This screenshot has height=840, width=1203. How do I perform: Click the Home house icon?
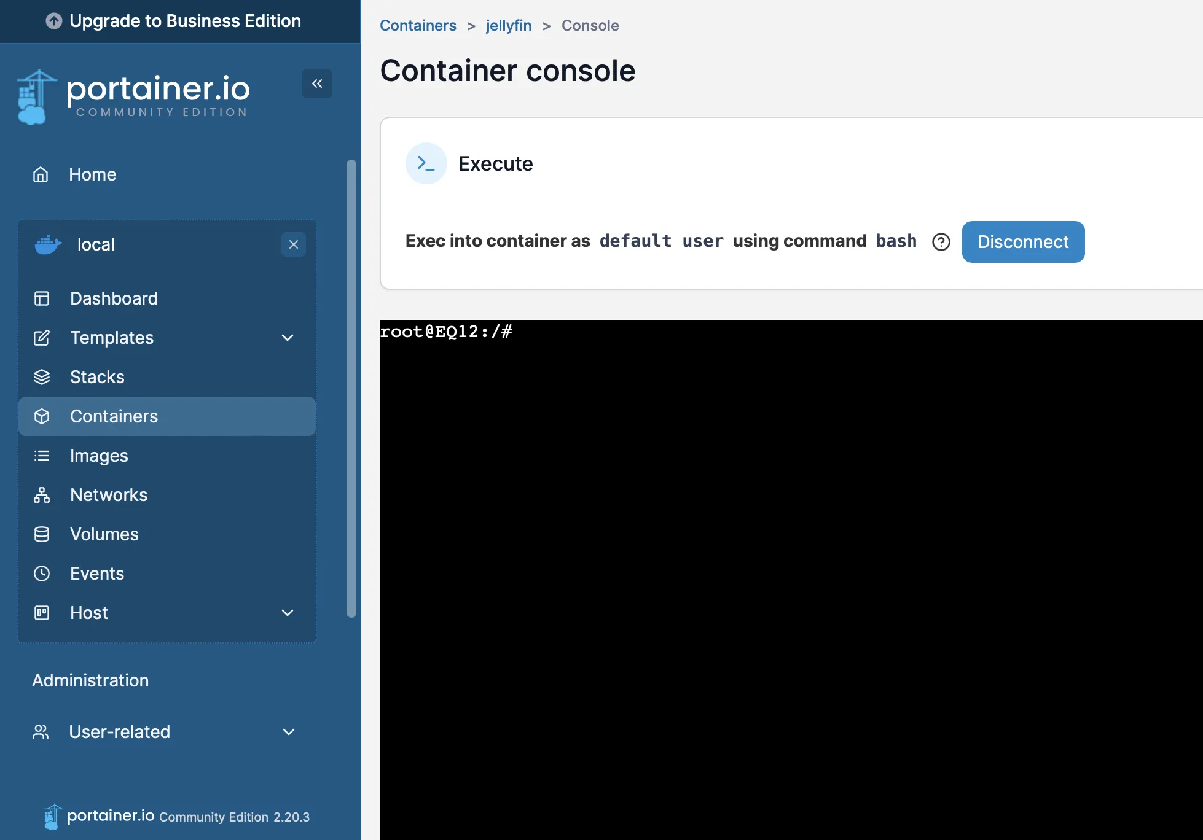click(41, 175)
